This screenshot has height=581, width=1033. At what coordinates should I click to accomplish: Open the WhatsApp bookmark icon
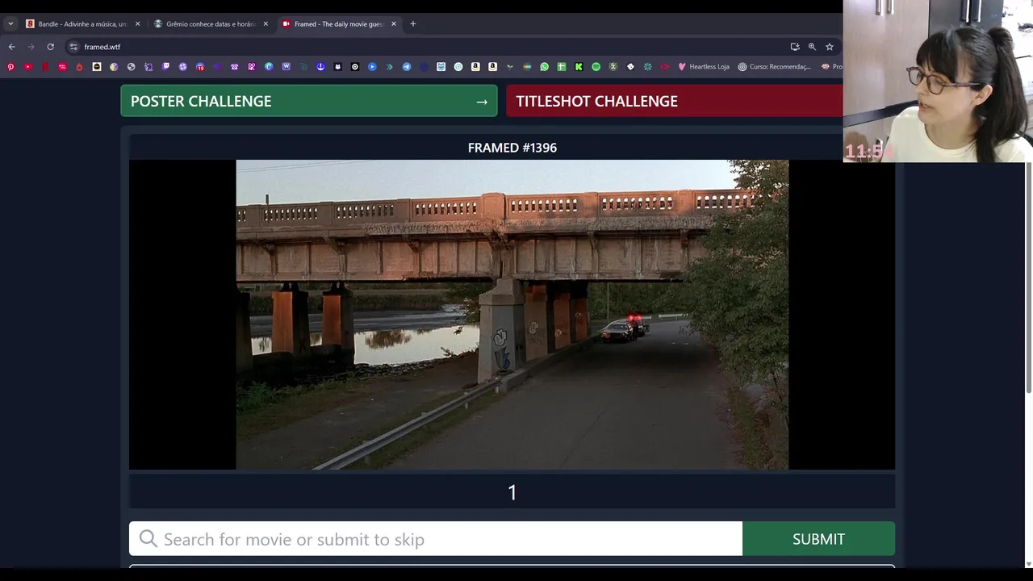click(x=544, y=67)
